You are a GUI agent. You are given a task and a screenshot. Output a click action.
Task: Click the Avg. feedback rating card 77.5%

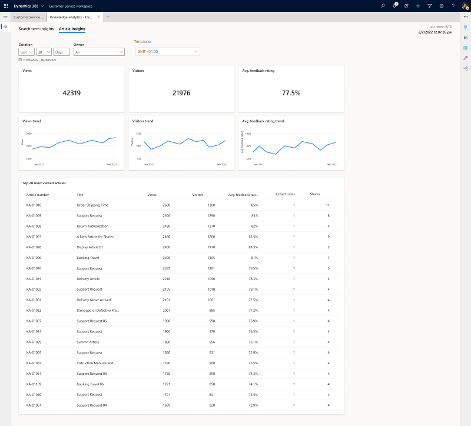tap(291, 89)
